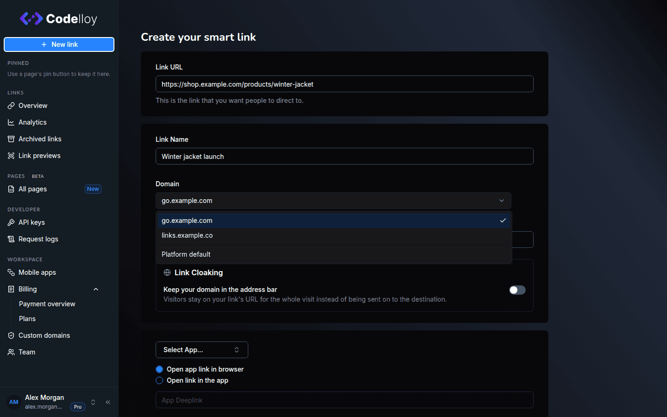Viewport: 667px width, 417px height.
Task: Click the All pages document icon
Action: [11, 189]
